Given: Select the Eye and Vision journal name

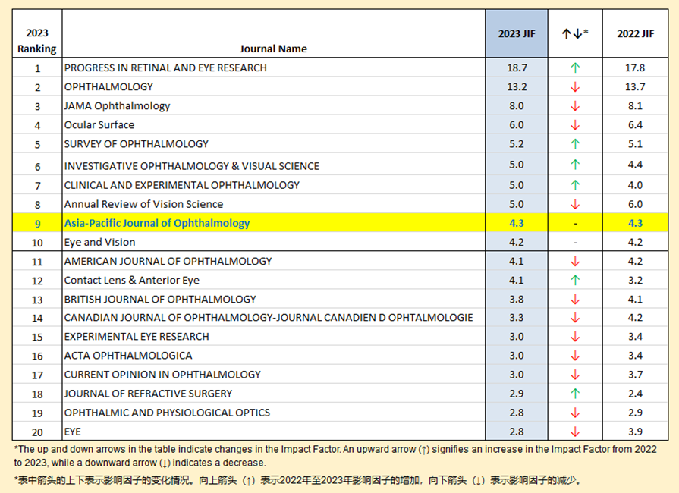Looking at the screenshot, I should tap(99, 243).
